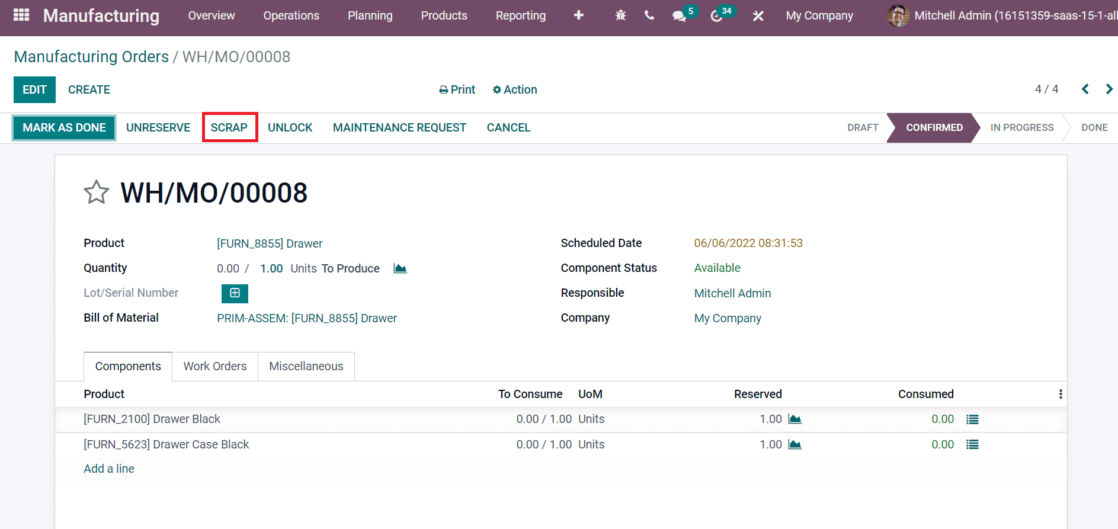Open the Mitchell Admin responsible link

pos(732,293)
